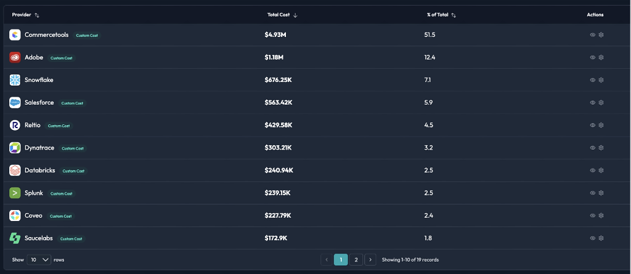View Splunk details via eye icon
Viewport: 631px width, 274px height.
point(592,193)
